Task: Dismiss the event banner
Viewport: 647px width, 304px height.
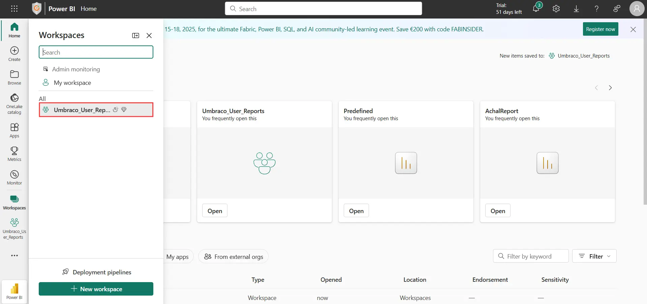Action: tap(633, 29)
